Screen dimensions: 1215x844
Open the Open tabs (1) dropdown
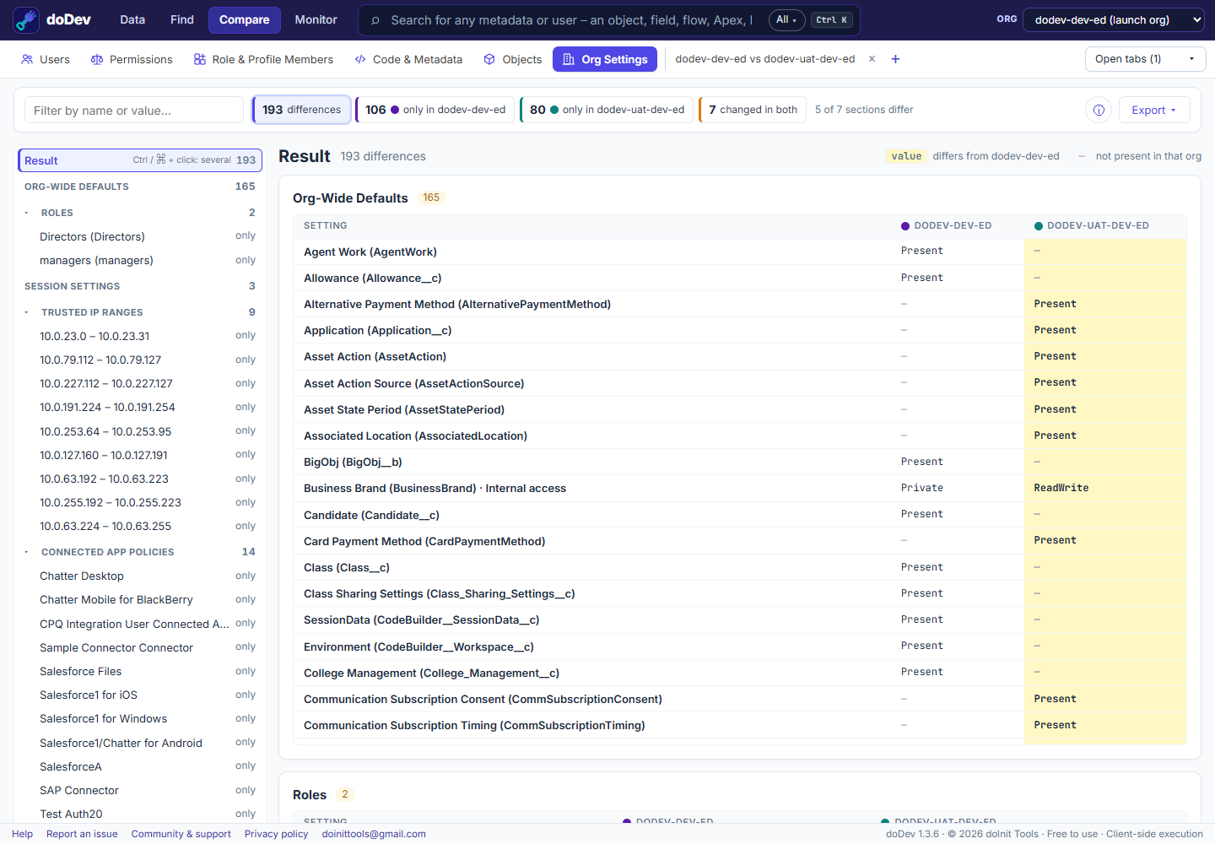click(x=1145, y=59)
